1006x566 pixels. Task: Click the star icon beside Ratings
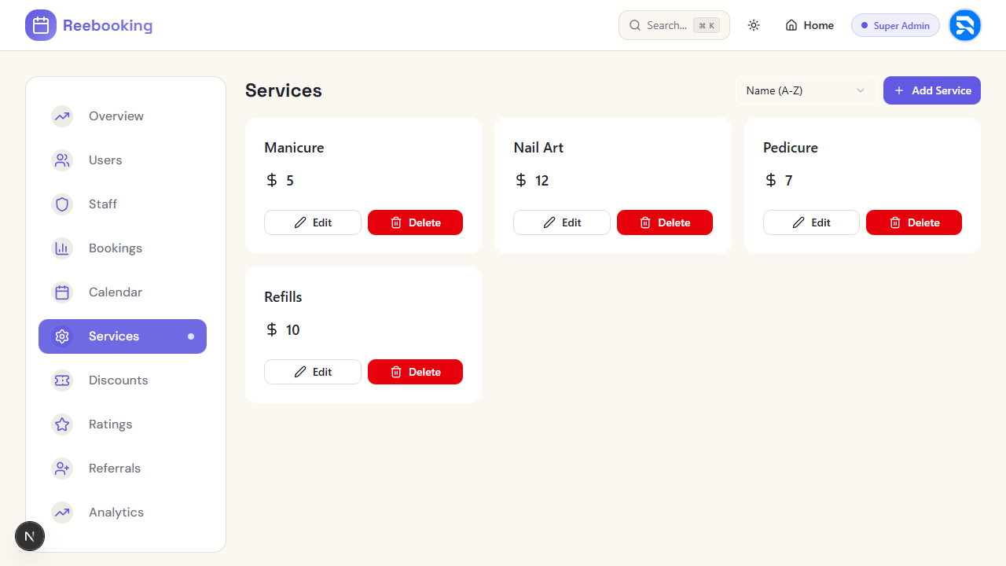[x=62, y=424]
